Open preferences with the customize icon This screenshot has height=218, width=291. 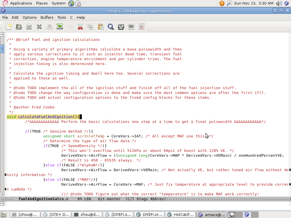point(131,27)
